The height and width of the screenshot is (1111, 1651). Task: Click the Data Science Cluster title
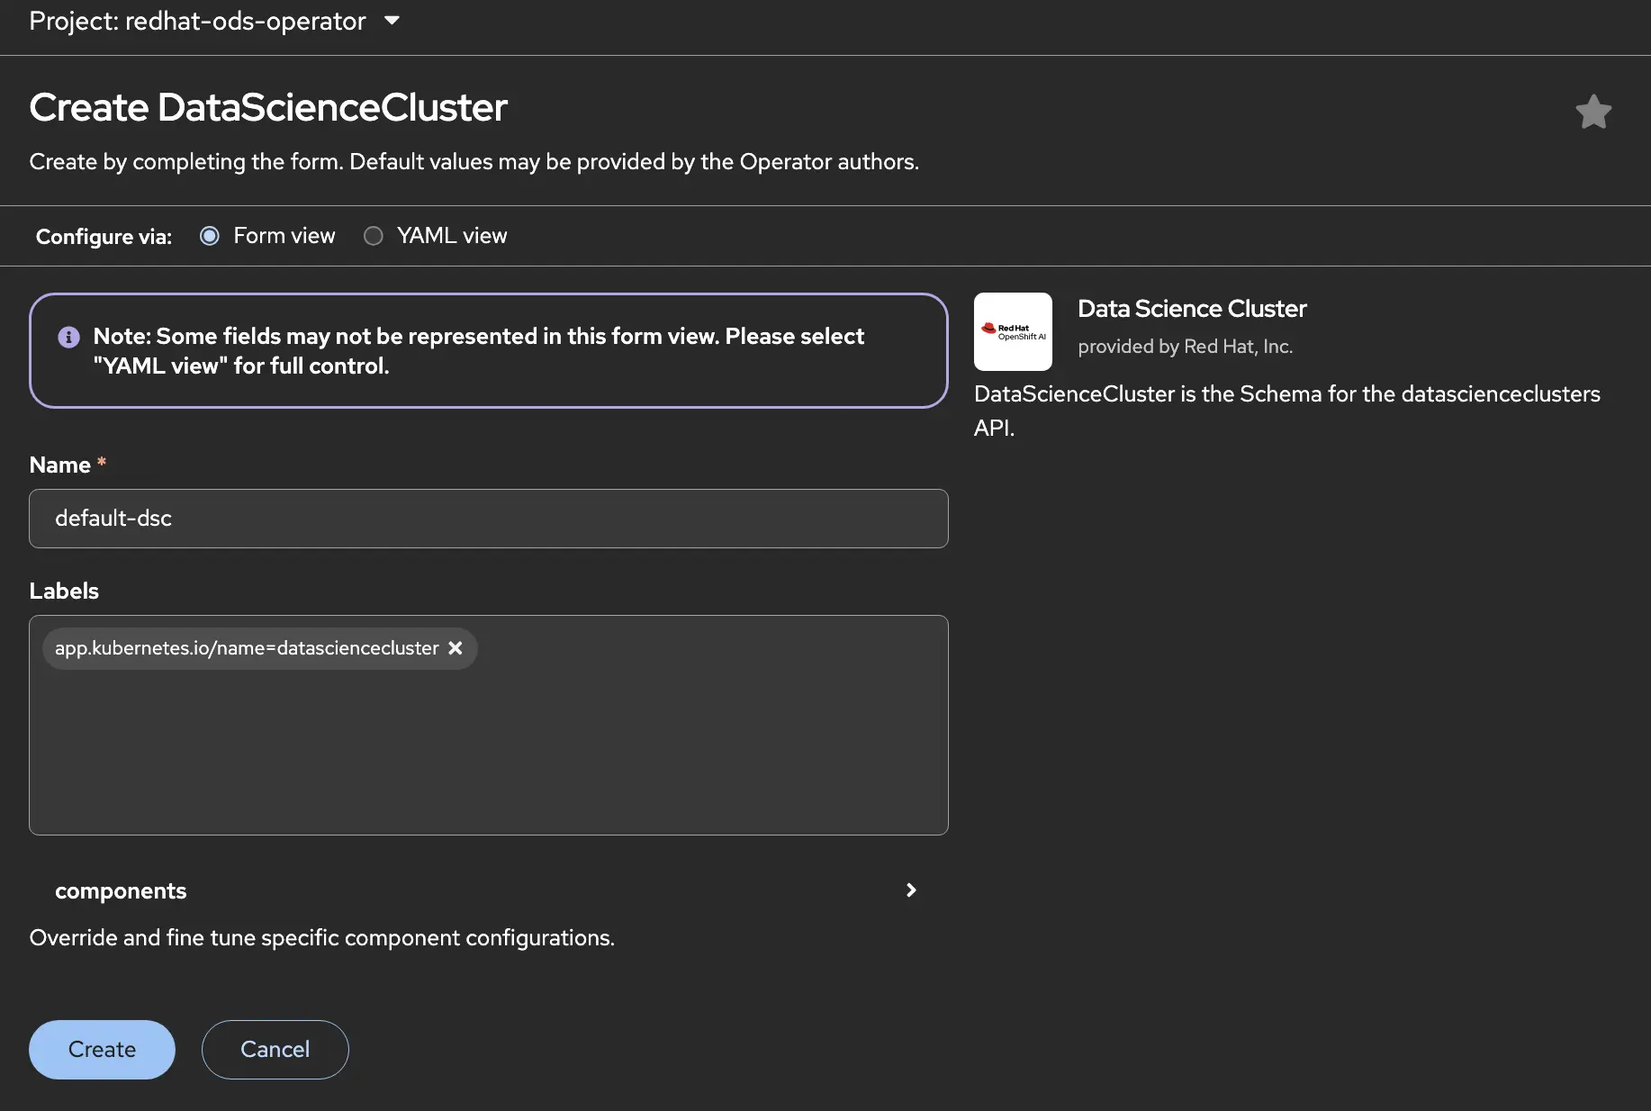[x=1192, y=309]
